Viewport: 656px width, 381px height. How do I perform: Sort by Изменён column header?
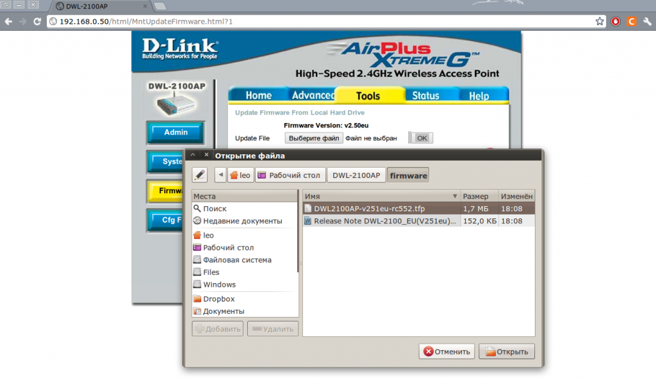(517, 196)
